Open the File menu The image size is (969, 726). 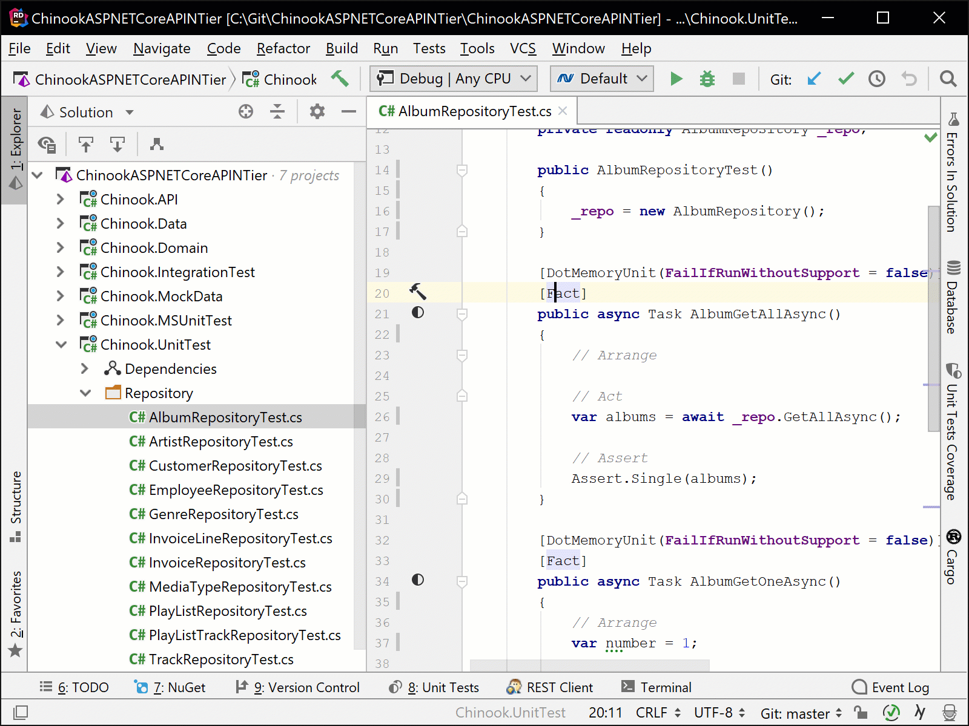[19, 48]
